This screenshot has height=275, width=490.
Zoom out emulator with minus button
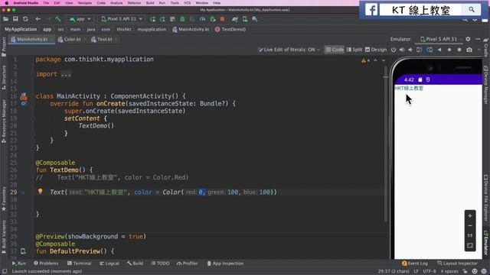pyautogui.click(x=469, y=226)
